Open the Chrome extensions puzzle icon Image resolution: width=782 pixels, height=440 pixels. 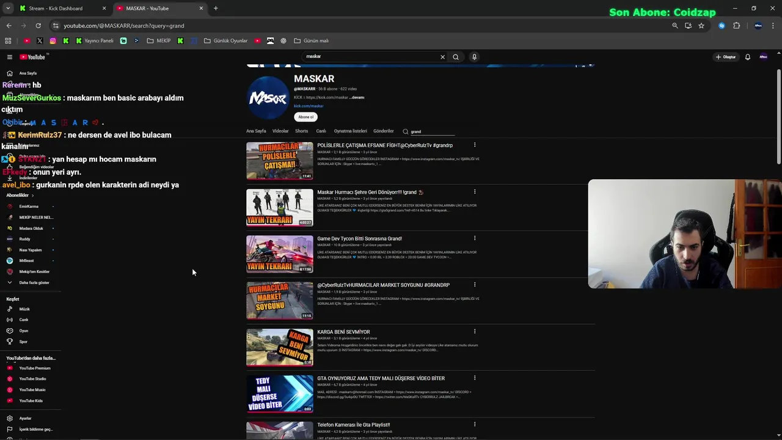tap(736, 26)
